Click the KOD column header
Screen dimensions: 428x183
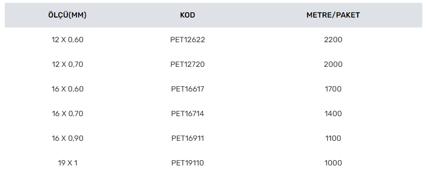(x=187, y=15)
